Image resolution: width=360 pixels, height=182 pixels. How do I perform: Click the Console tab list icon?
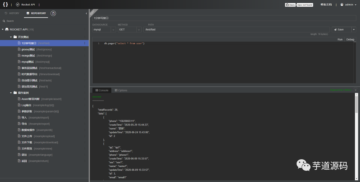pyautogui.click(x=97, y=90)
